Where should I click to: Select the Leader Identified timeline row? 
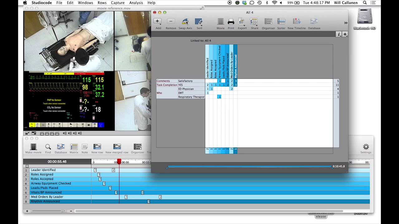click(196, 170)
